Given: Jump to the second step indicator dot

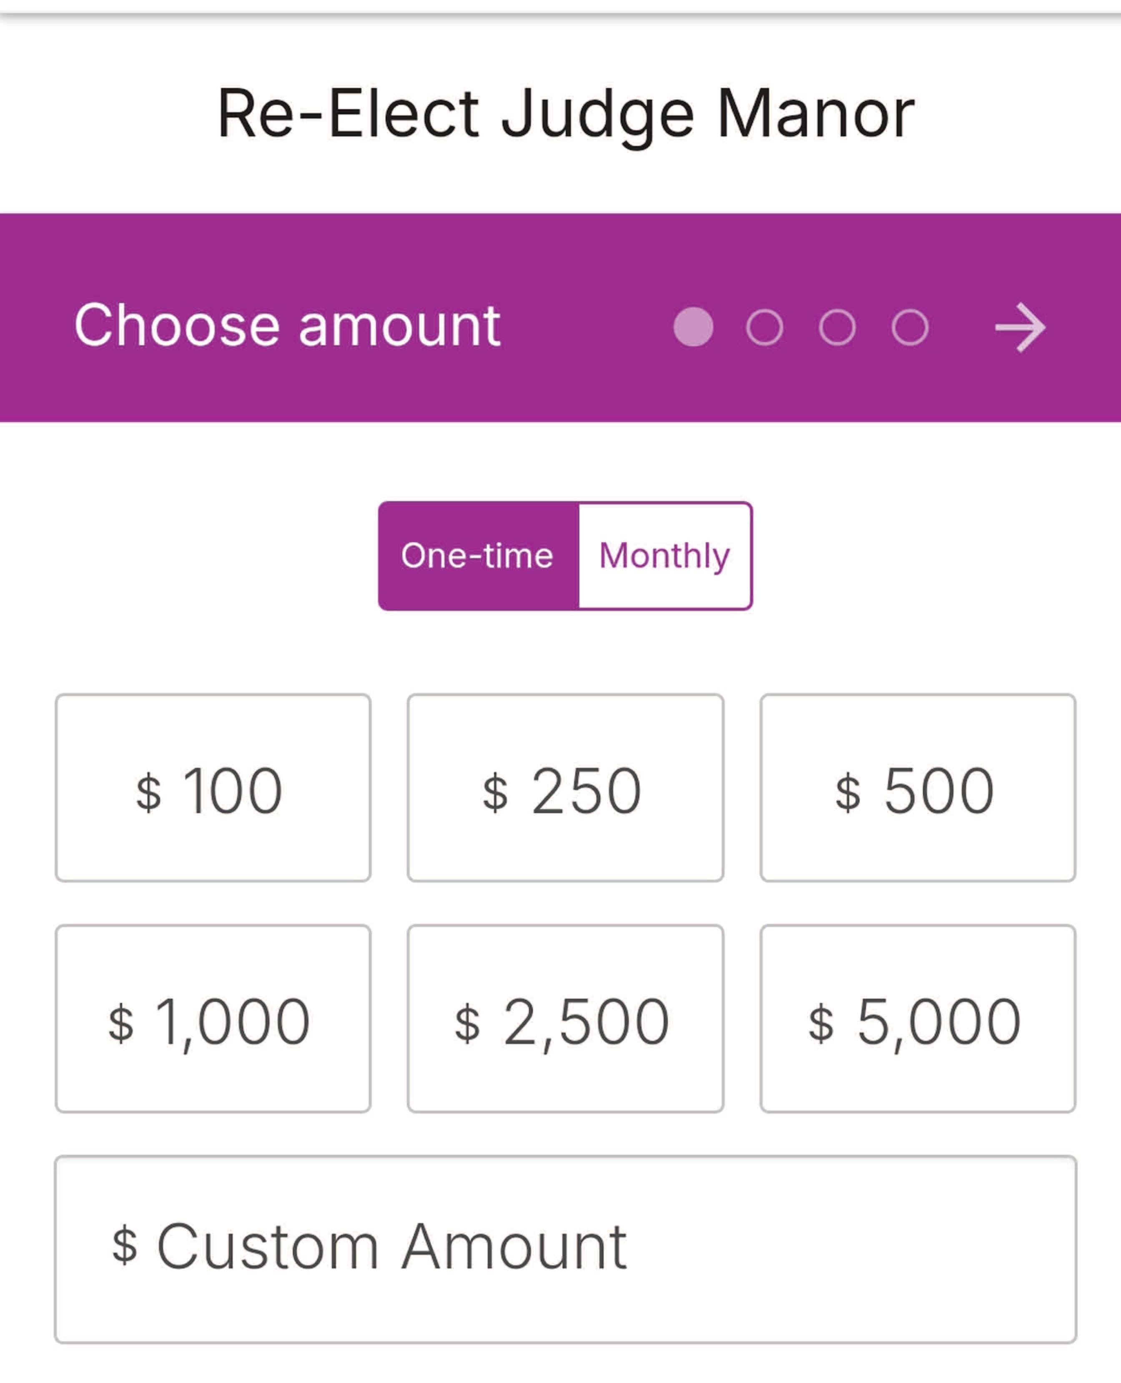Looking at the screenshot, I should (x=765, y=327).
